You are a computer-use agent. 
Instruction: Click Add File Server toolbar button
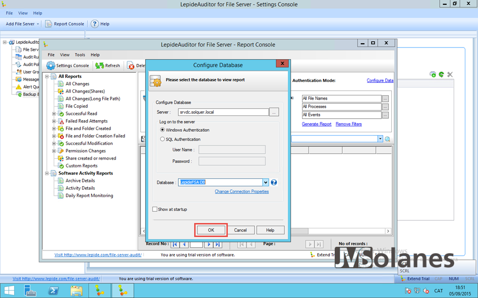pyautogui.click(x=20, y=24)
